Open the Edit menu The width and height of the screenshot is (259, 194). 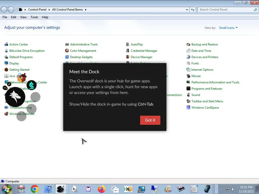[14, 17]
